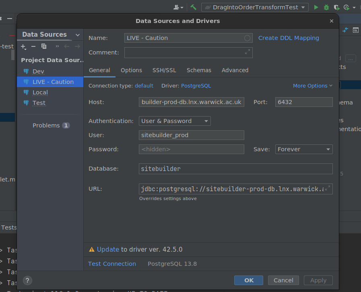Screen dimensions: 361x292
Task: Open the profiler dropdown arrow in toolbar
Action: click(x=354, y=8)
